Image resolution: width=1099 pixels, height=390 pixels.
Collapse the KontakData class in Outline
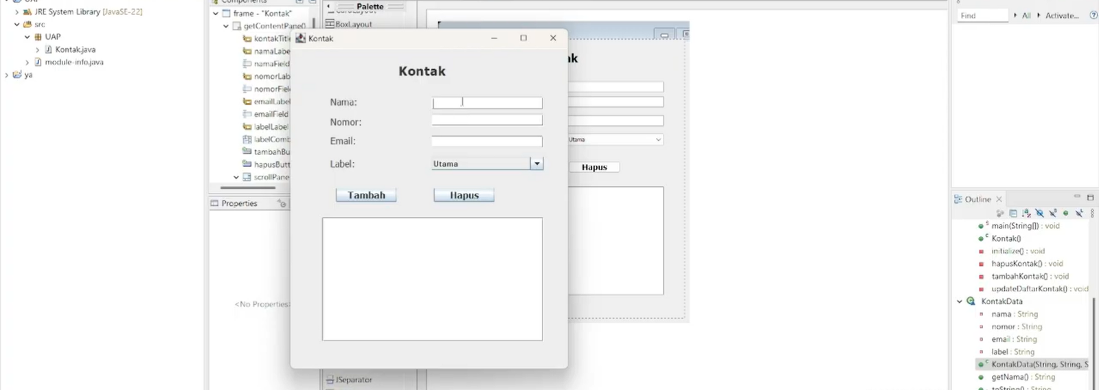tap(960, 301)
